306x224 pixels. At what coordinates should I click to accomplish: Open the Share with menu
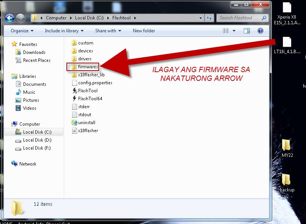[108, 31]
